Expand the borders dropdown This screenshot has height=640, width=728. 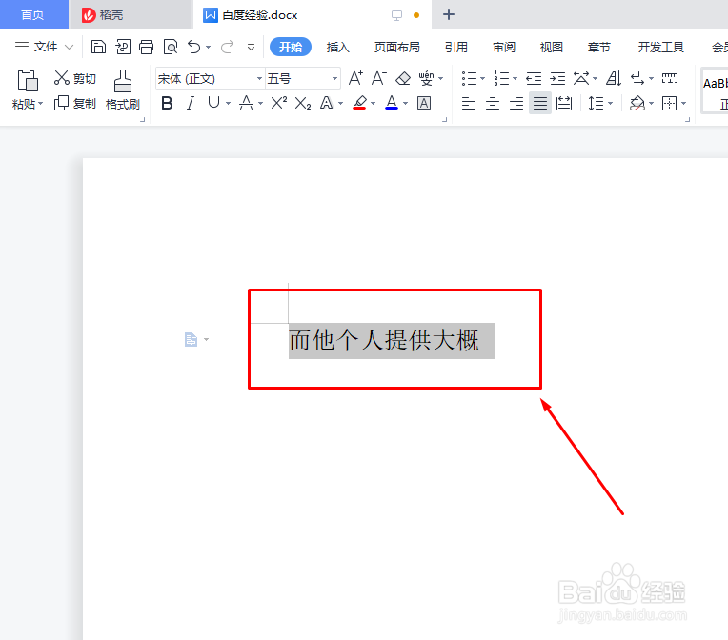(x=684, y=103)
